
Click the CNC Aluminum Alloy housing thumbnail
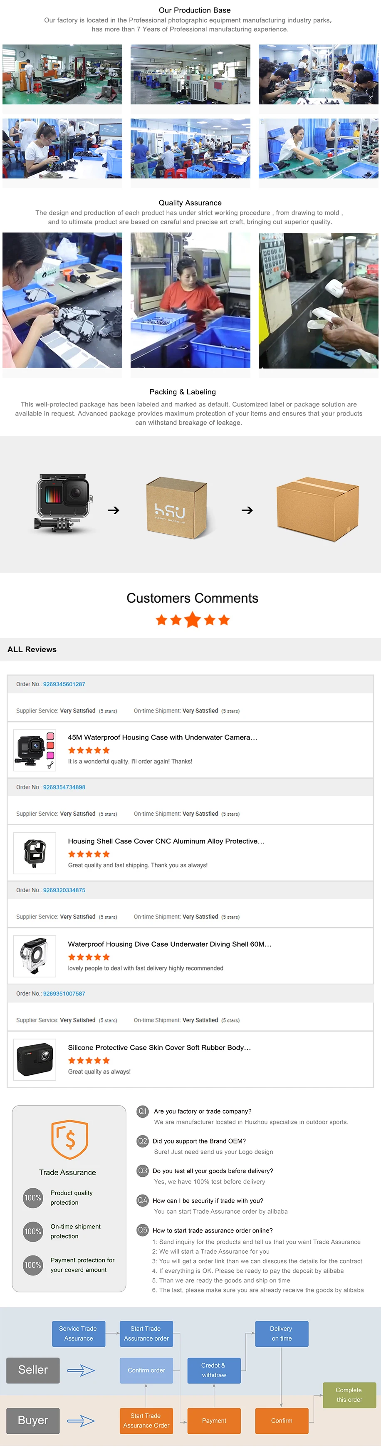coord(35,853)
